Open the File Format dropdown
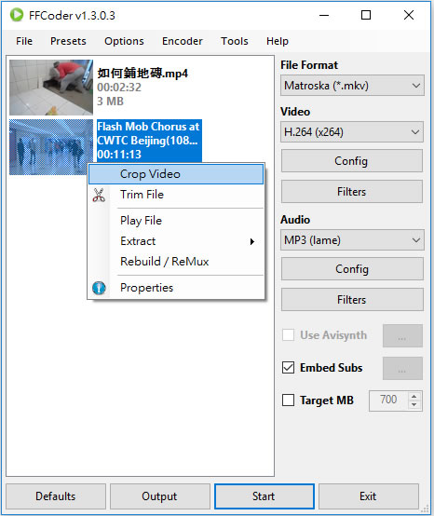Screen dimensions: 434x516 tap(352, 86)
